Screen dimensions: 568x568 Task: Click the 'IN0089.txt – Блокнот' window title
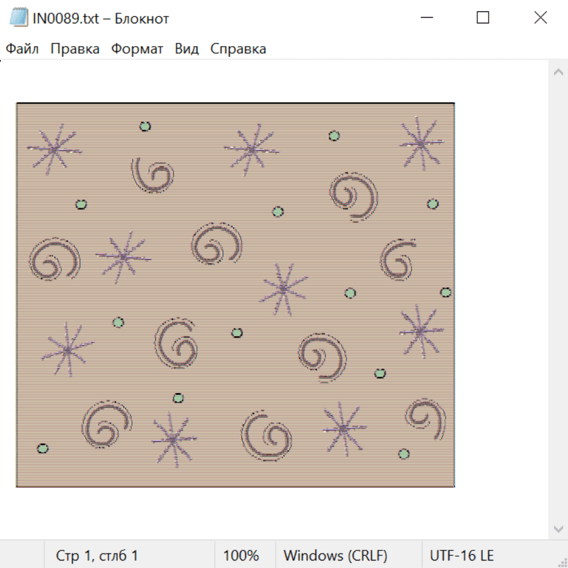click(x=101, y=18)
